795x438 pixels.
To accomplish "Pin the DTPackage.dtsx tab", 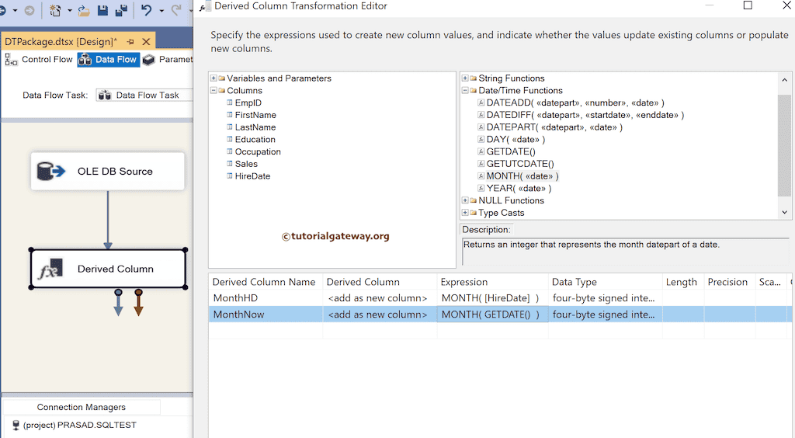I will click(130, 42).
